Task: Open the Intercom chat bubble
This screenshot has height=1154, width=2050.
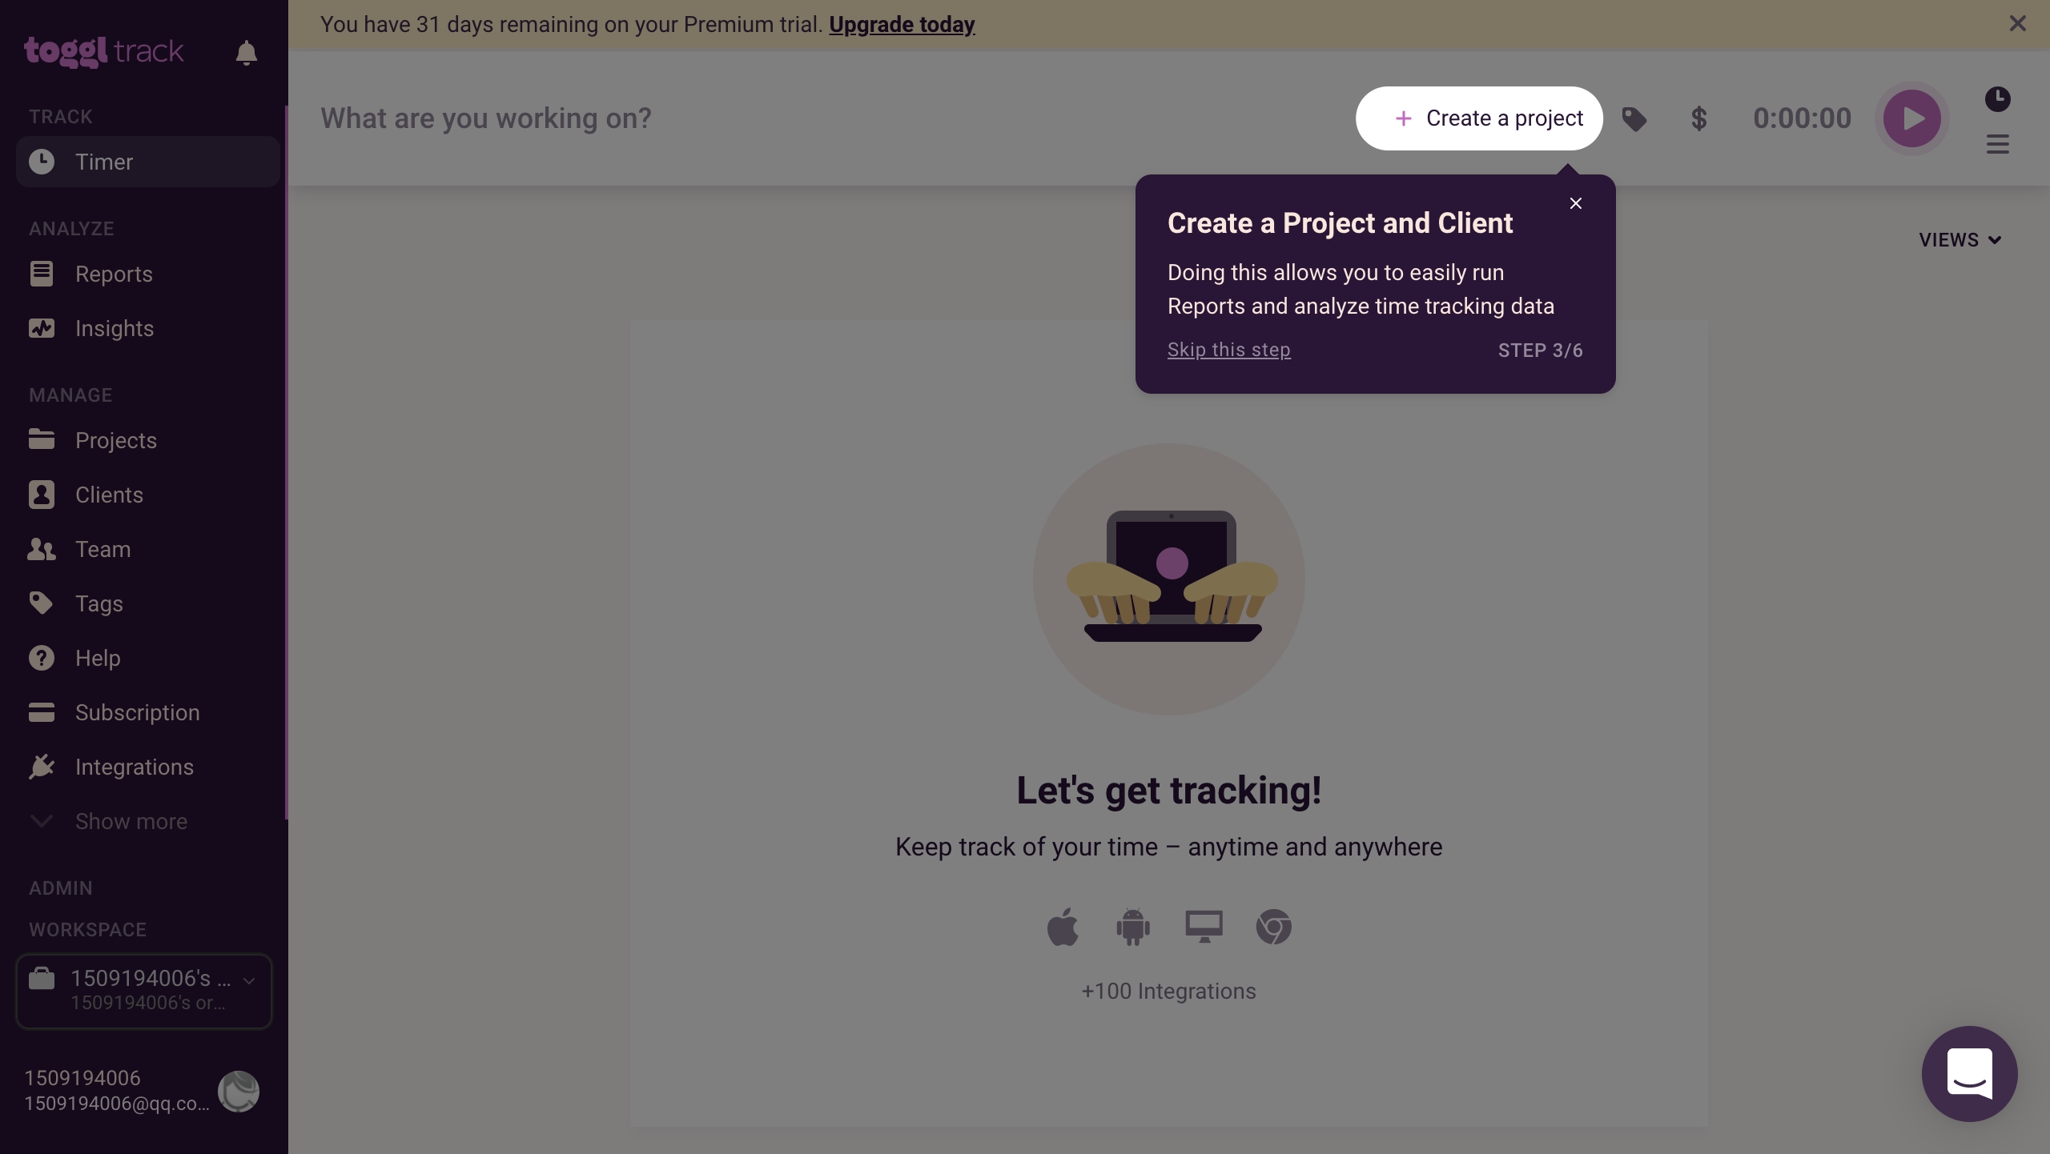Action: click(x=1969, y=1073)
